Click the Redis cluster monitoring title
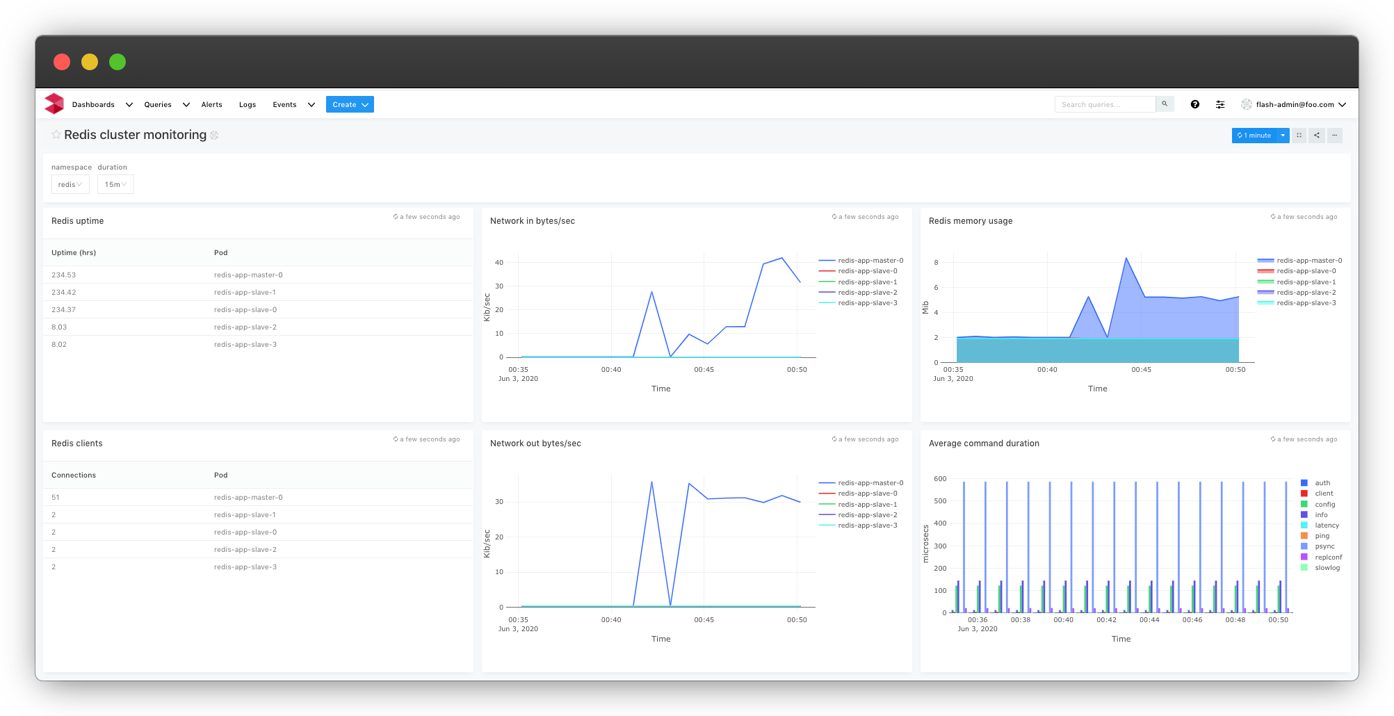Screen dimensions: 1394x716 (x=136, y=135)
